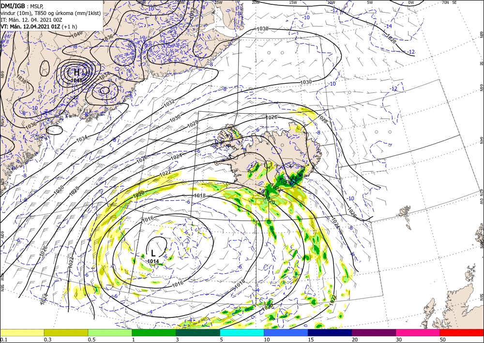Select the pink 30–50 legend color band
Screen dimensions: 484x343
pos(418,332)
